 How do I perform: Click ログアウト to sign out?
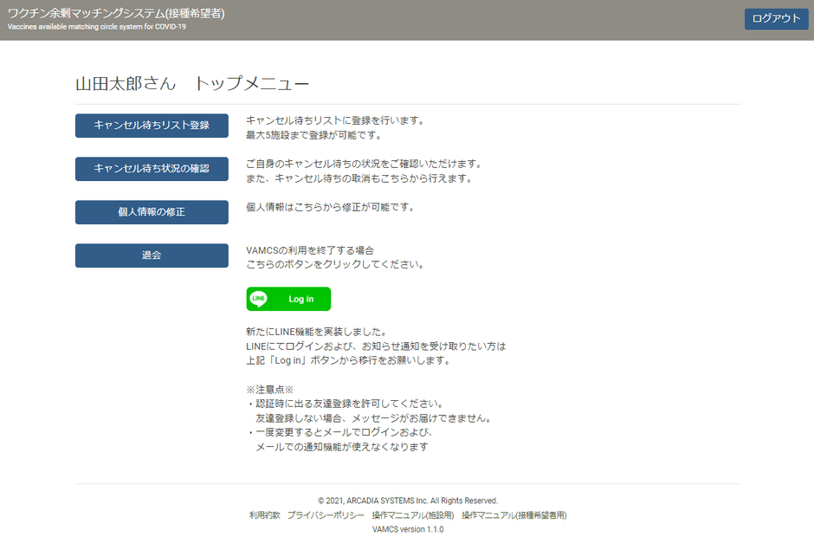[776, 18]
